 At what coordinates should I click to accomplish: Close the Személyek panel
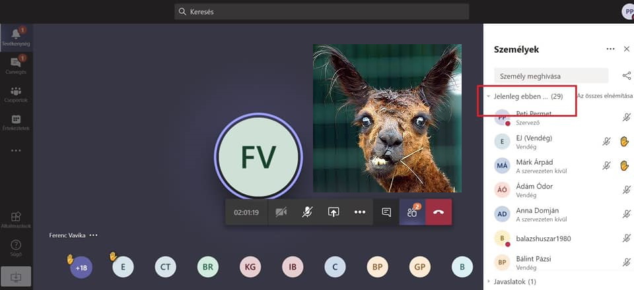pyautogui.click(x=627, y=49)
